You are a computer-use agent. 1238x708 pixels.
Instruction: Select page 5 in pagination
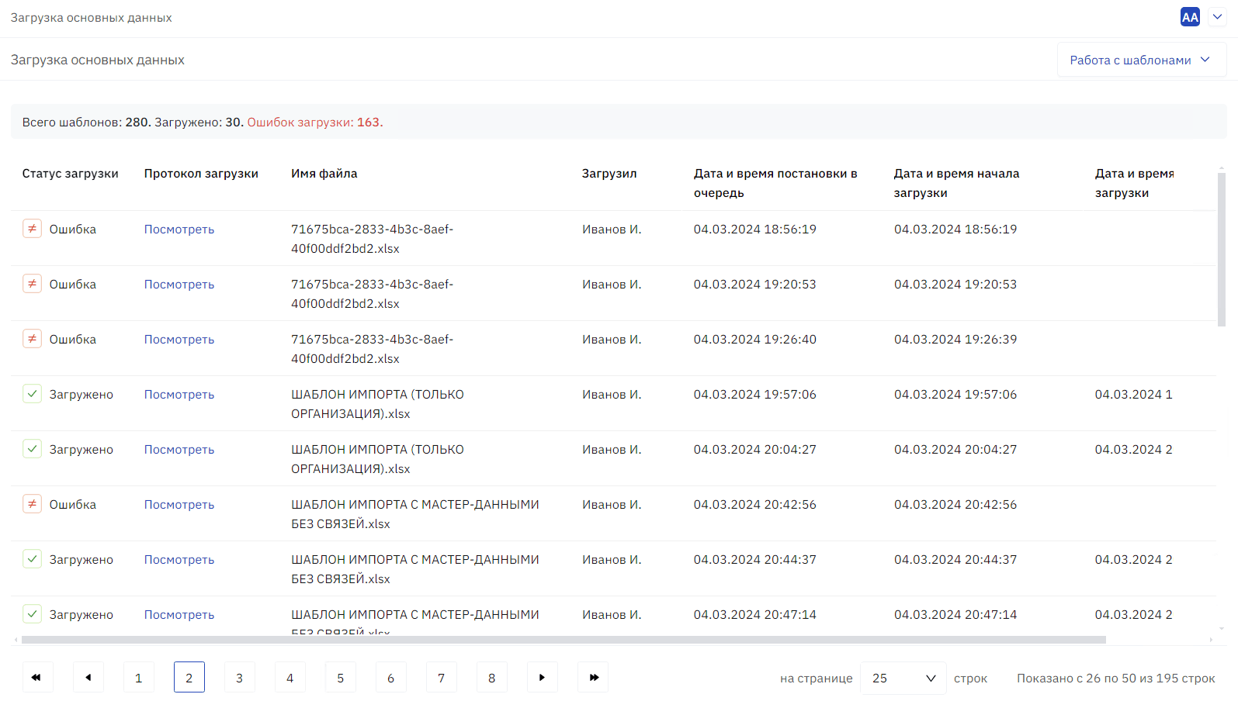[341, 677]
